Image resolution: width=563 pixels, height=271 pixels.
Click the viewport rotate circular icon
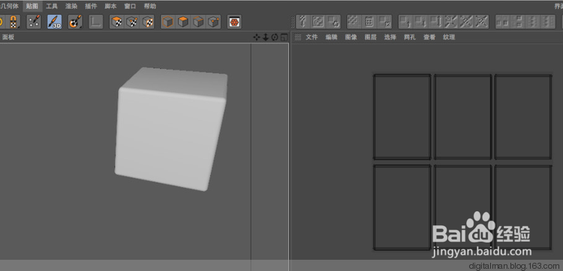tap(275, 37)
